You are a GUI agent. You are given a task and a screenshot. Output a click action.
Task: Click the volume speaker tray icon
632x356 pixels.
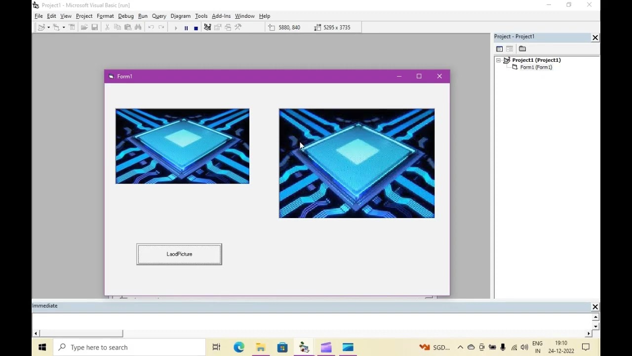pyautogui.click(x=524, y=348)
